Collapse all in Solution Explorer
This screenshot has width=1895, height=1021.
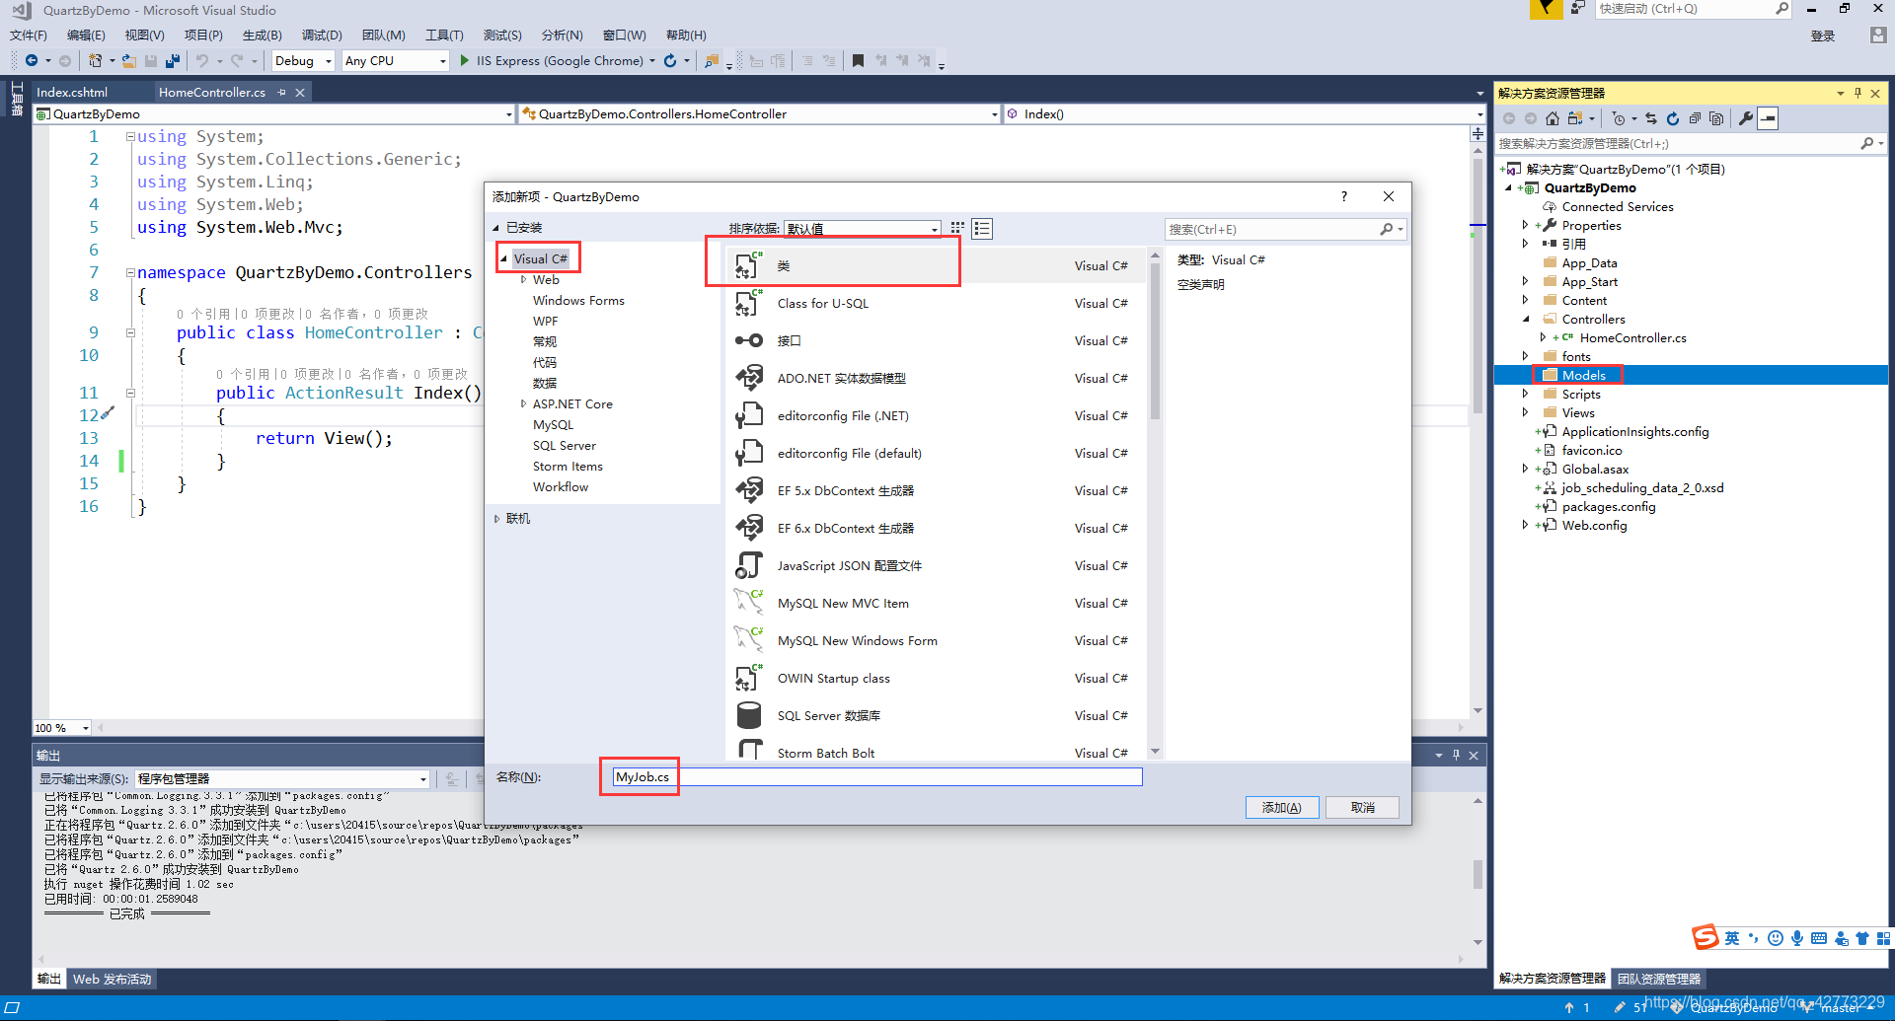(1695, 118)
